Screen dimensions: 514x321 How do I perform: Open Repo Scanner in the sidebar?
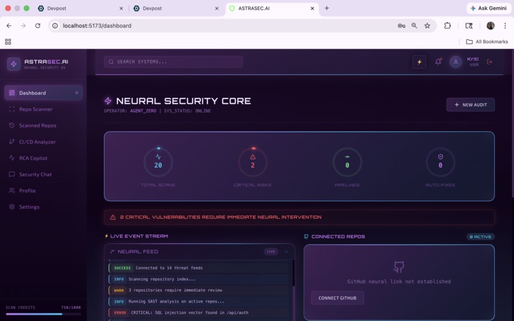(43, 109)
